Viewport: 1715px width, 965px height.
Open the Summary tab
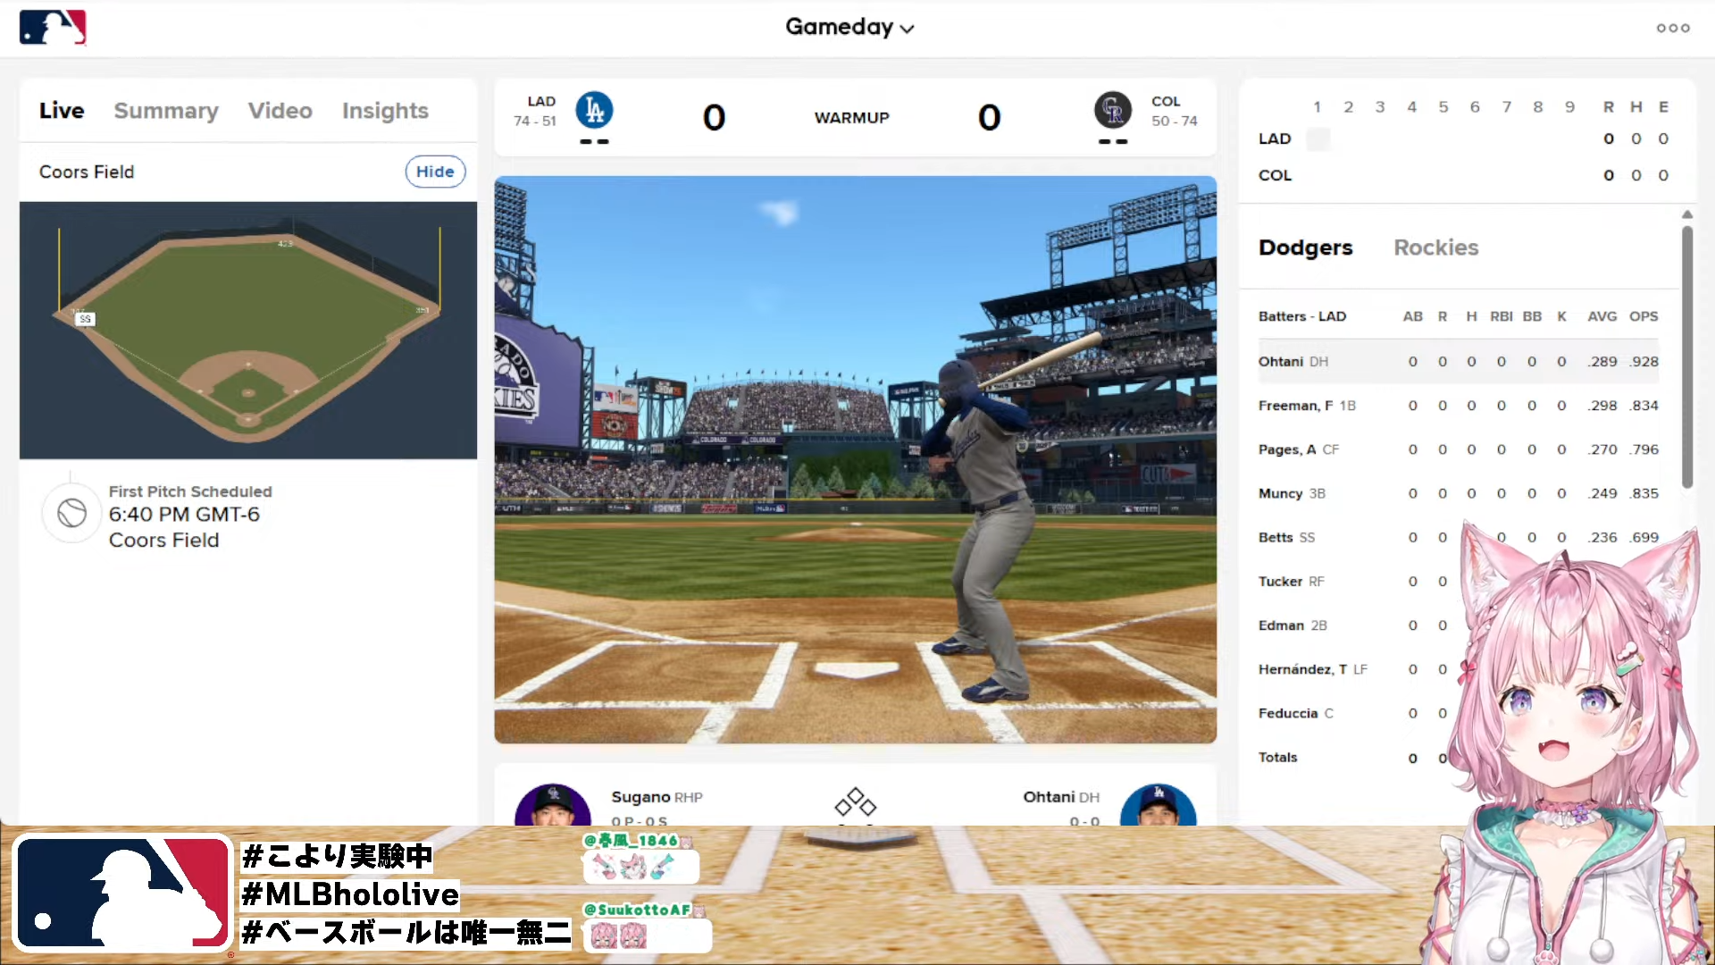[x=166, y=110]
